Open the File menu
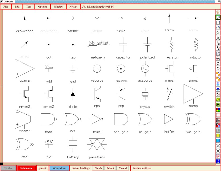Viewport: 221px width, 171px height. click(6, 7)
